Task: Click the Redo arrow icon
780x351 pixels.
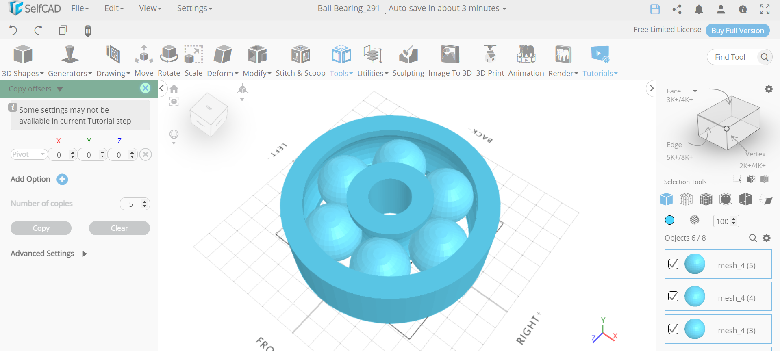Action: [x=38, y=30]
